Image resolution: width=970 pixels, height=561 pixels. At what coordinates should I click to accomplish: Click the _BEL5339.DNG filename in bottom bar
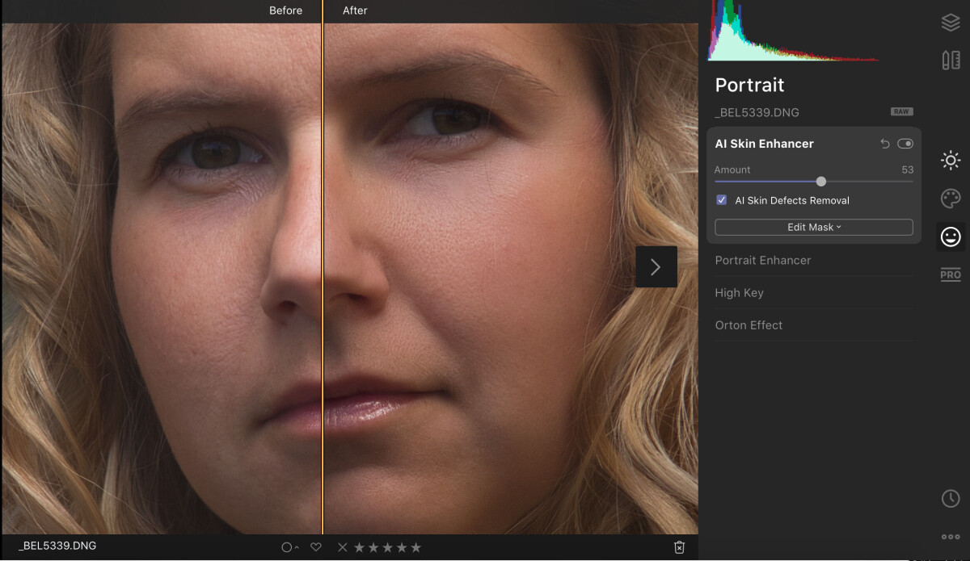(x=57, y=546)
